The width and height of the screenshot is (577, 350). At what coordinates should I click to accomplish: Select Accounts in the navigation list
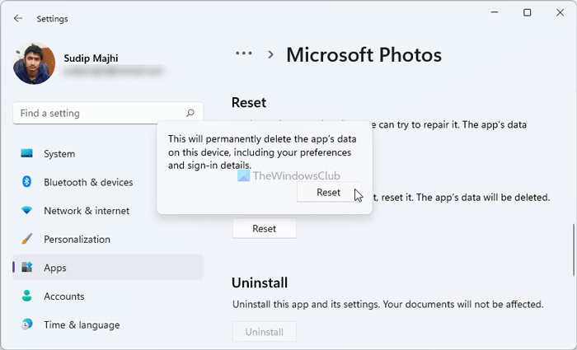point(64,296)
